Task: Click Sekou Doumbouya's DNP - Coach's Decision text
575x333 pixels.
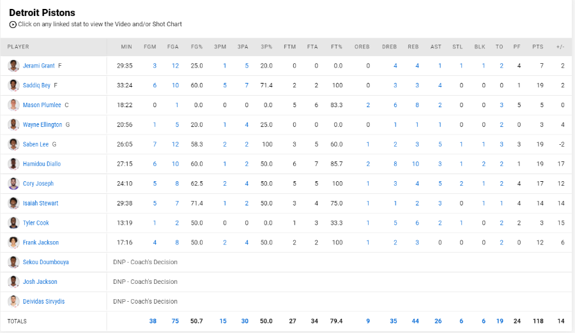Action: (145, 262)
